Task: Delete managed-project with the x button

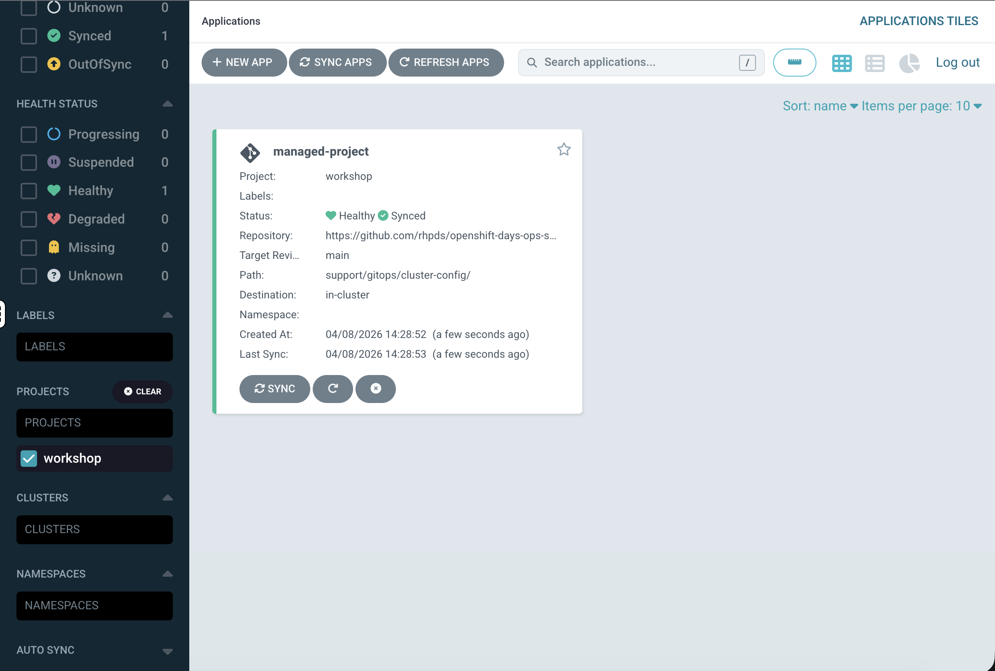Action: pos(375,389)
